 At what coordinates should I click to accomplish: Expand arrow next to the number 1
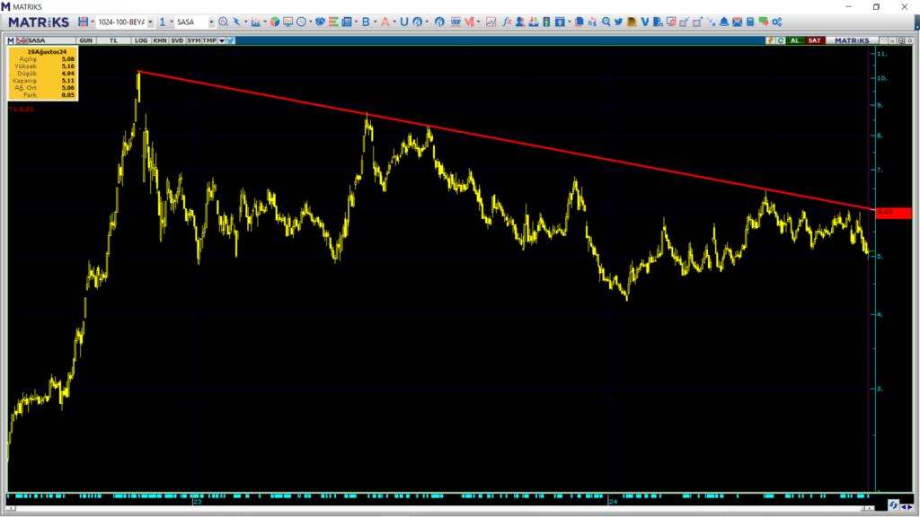[172, 22]
